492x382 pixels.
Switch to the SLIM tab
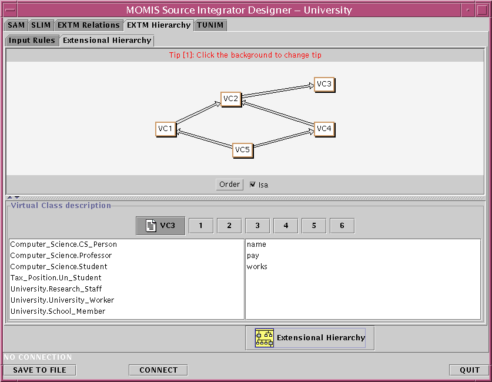41,25
